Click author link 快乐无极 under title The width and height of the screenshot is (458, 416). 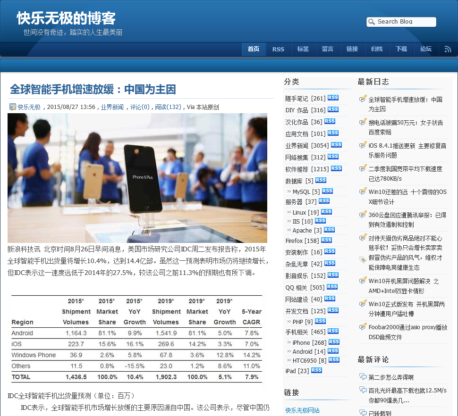coord(29,107)
